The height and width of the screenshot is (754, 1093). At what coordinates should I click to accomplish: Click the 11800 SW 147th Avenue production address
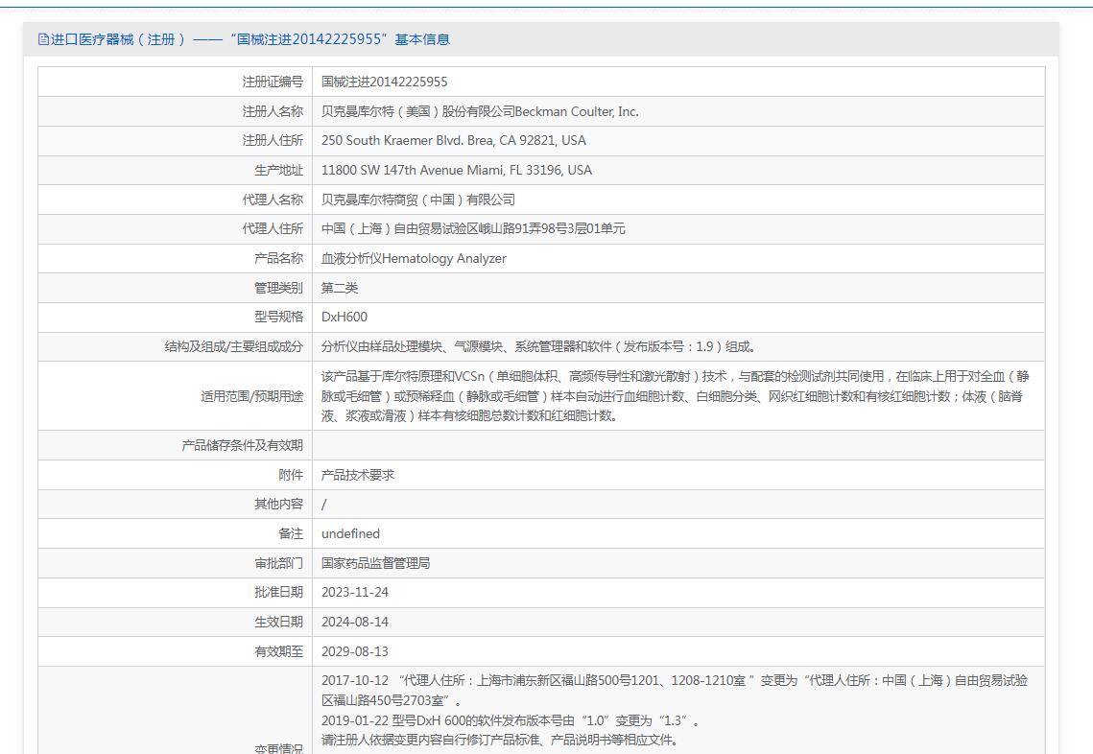pos(457,170)
